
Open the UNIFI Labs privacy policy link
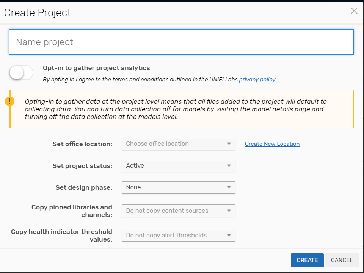pos(257,80)
